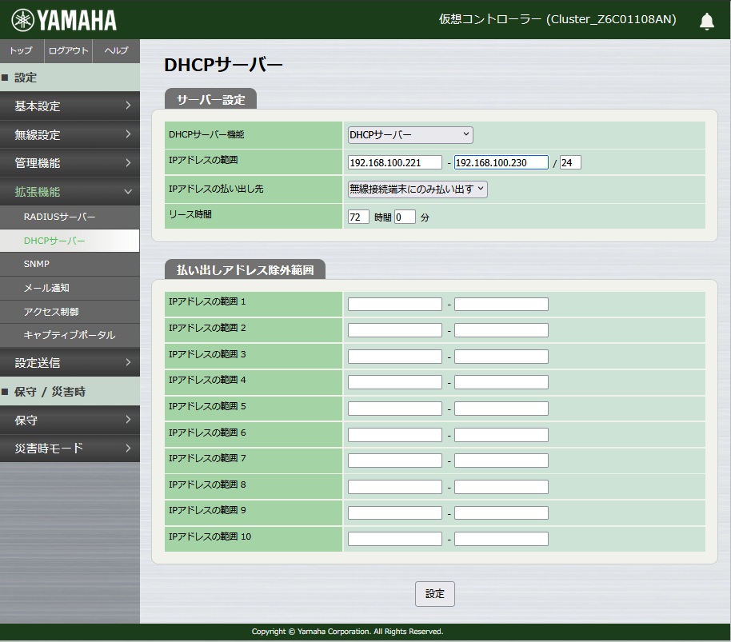
Task: Click exclusion range 5 end field
Action: [501, 409]
